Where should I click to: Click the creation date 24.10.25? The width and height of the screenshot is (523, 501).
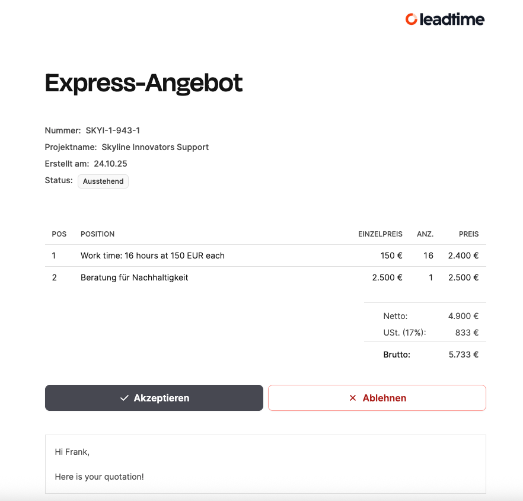pos(110,164)
